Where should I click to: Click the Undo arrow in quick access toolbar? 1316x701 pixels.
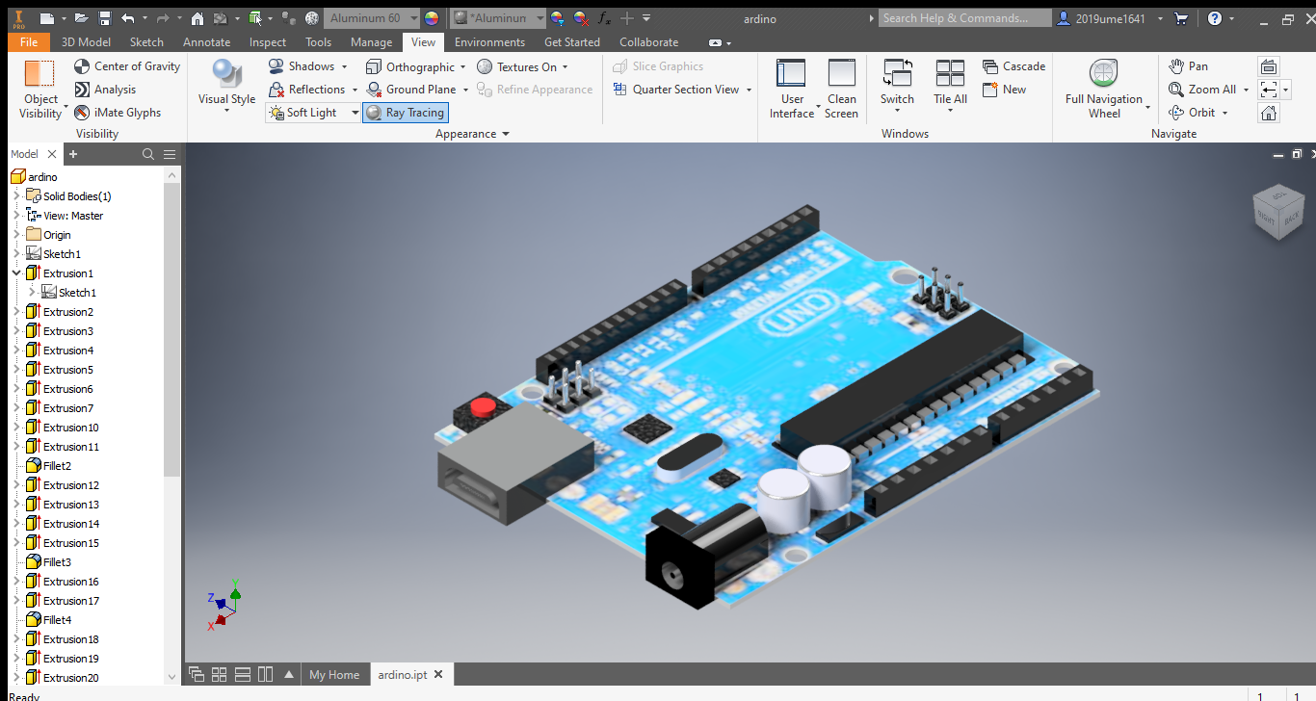click(x=128, y=18)
